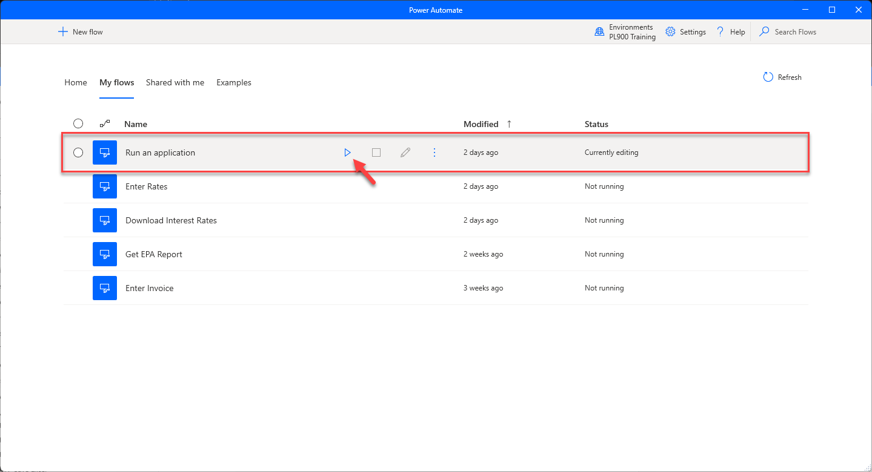Refresh the flows list

(782, 77)
